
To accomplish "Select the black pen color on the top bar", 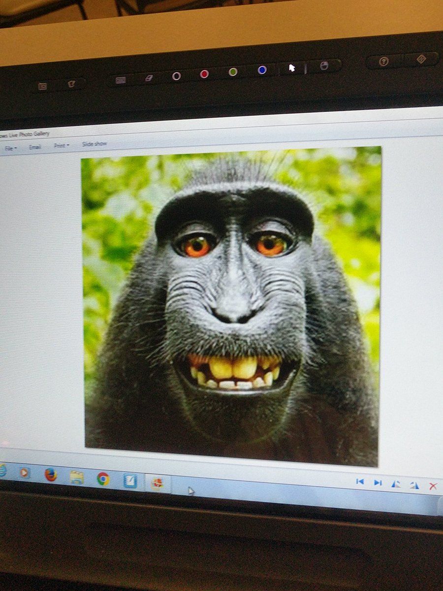I will click(176, 76).
